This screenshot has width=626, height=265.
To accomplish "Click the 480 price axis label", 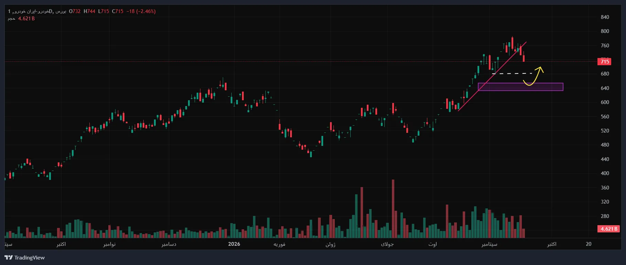I will (x=605, y=145).
